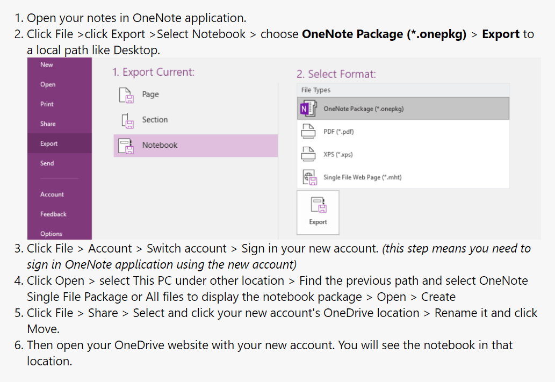Choose PDF (*.pdf) format

click(x=403, y=131)
